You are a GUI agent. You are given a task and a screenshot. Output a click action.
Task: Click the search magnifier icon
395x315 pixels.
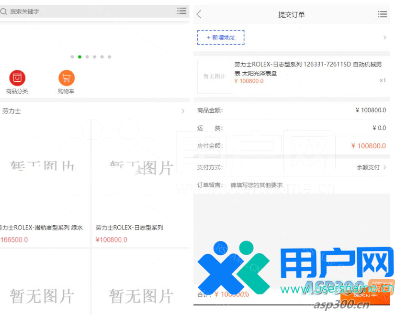pyautogui.click(x=3, y=11)
